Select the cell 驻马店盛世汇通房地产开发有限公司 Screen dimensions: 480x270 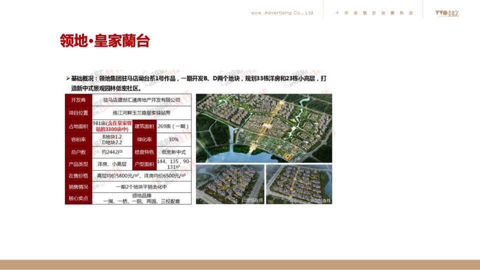coord(141,100)
